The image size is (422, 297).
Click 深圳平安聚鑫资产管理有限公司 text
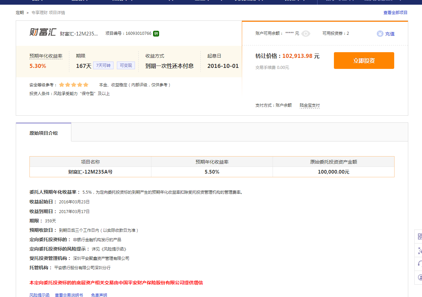pos(101,259)
